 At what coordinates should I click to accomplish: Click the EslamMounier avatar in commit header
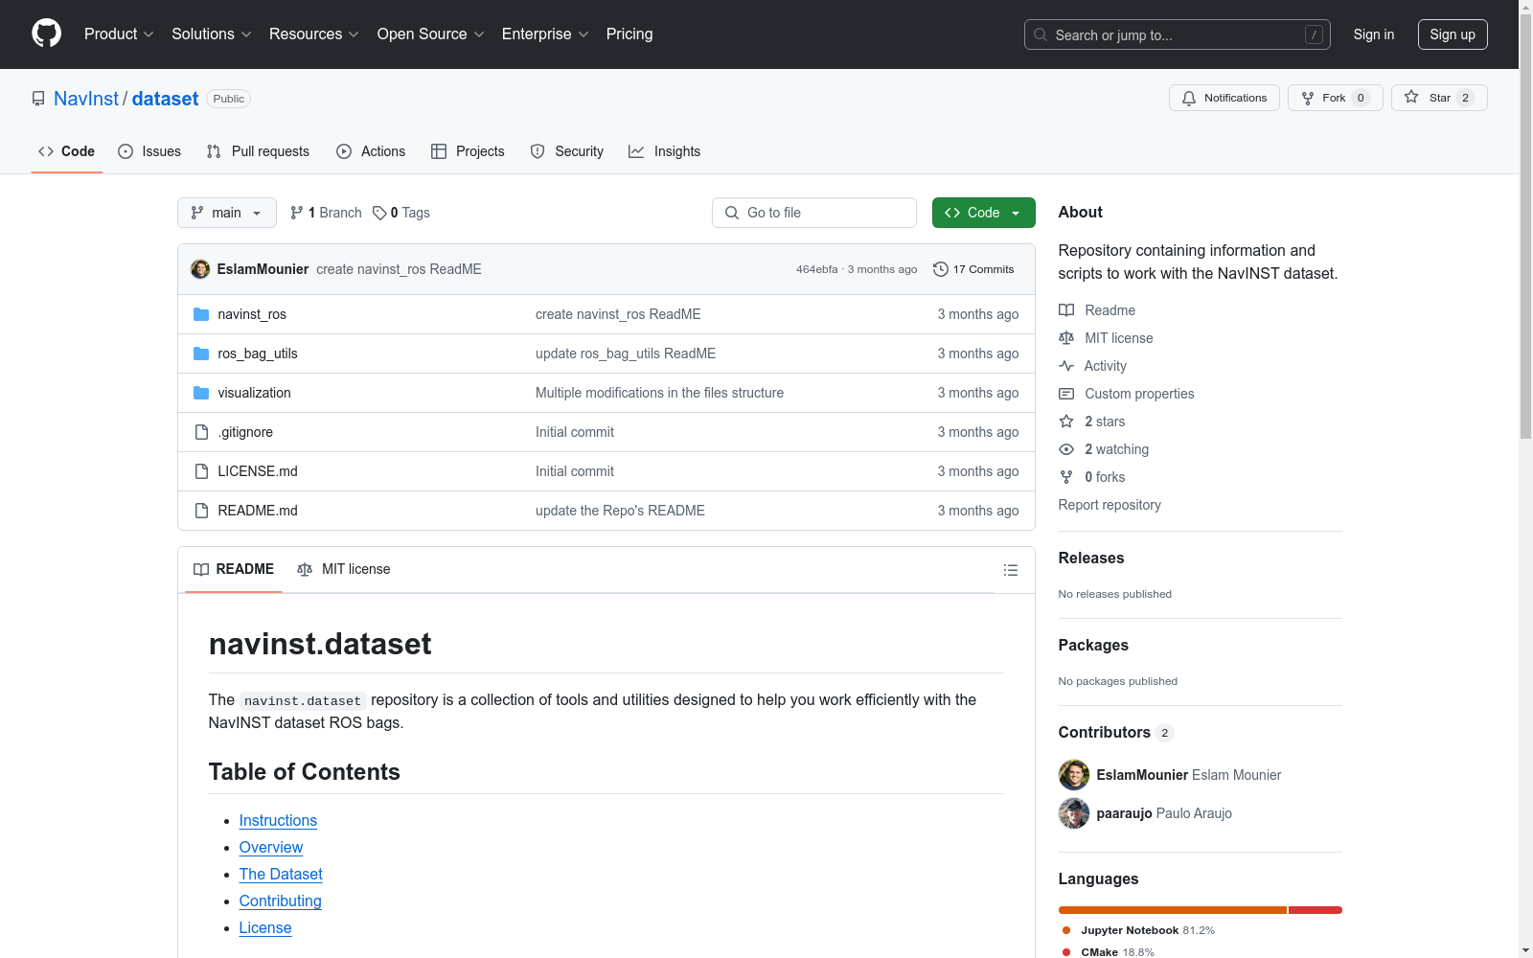click(200, 269)
